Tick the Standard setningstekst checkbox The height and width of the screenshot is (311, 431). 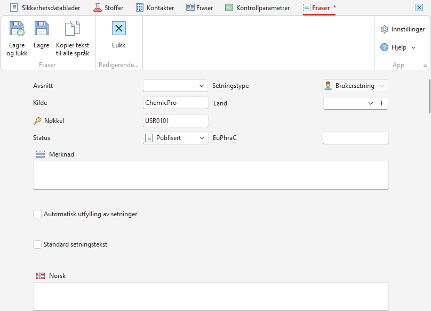click(x=37, y=244)
